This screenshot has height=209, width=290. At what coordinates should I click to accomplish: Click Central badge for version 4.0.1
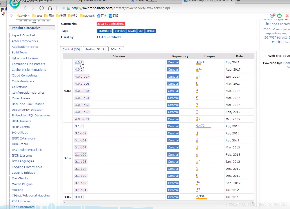click(173, 62)
